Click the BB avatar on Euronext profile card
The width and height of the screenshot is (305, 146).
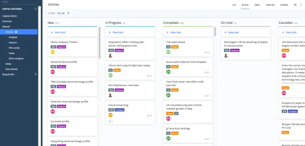(53, 131)
